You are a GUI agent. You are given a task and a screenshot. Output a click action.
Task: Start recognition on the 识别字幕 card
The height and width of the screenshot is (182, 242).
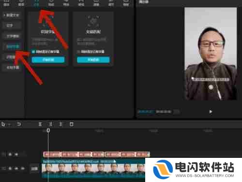click(x=48, y=60)
